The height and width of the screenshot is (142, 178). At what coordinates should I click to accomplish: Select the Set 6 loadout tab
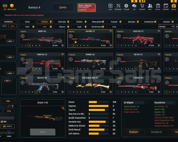click(13, 26)
